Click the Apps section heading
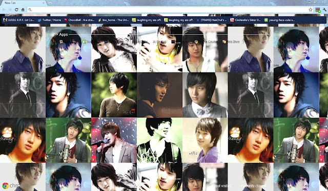328x191 pixels. 64,34
